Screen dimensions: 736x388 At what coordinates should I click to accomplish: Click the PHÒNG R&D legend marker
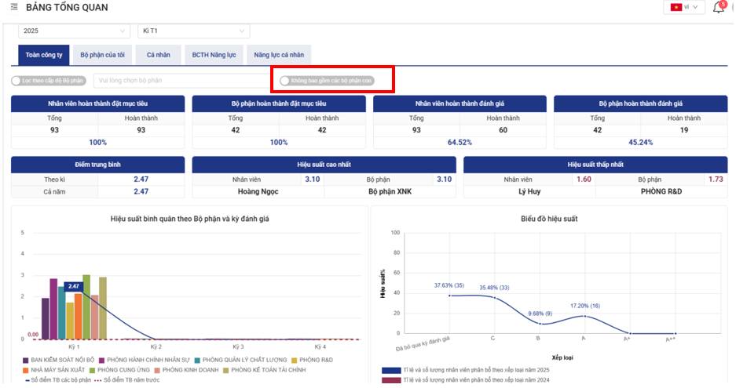coord(294,360)
